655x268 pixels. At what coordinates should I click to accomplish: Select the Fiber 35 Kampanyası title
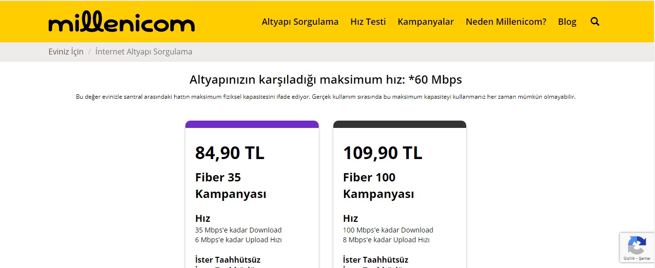(231, 185)
